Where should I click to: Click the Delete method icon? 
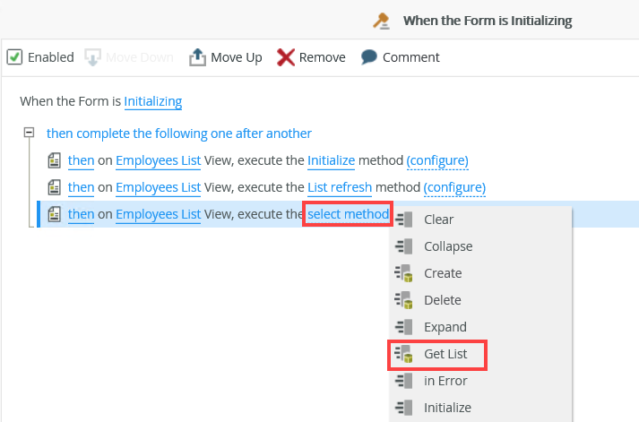pos(402,300)
